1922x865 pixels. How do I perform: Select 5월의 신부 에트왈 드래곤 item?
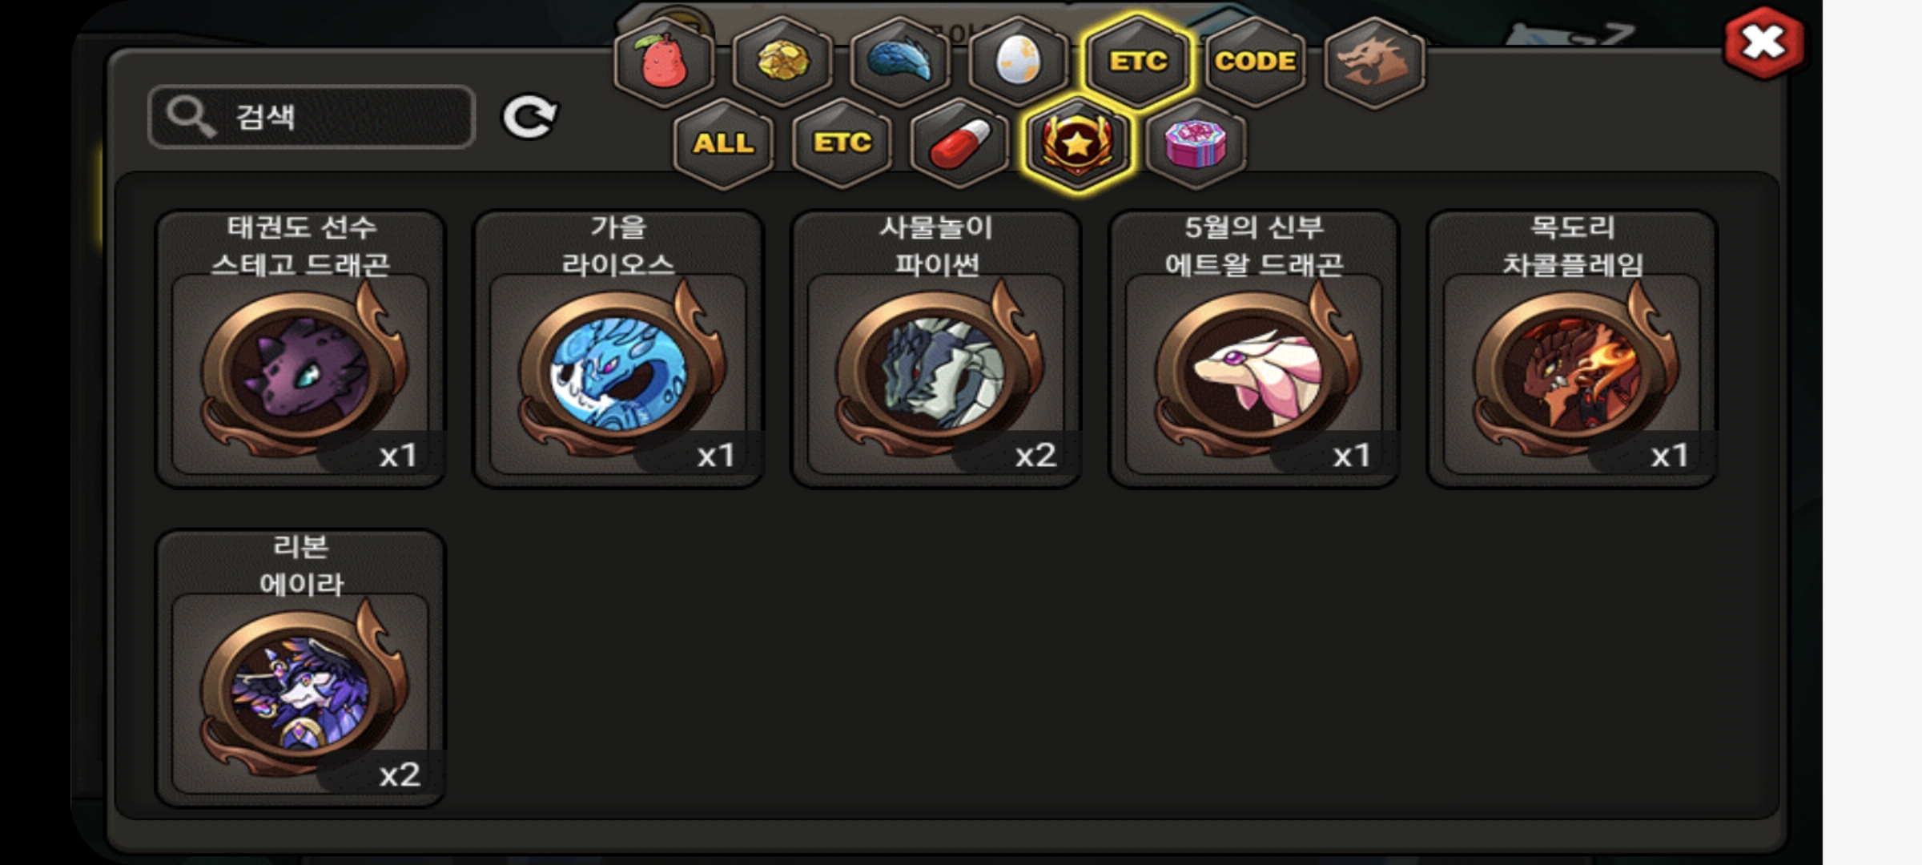pyautogui.click(x=1254, y=349)
